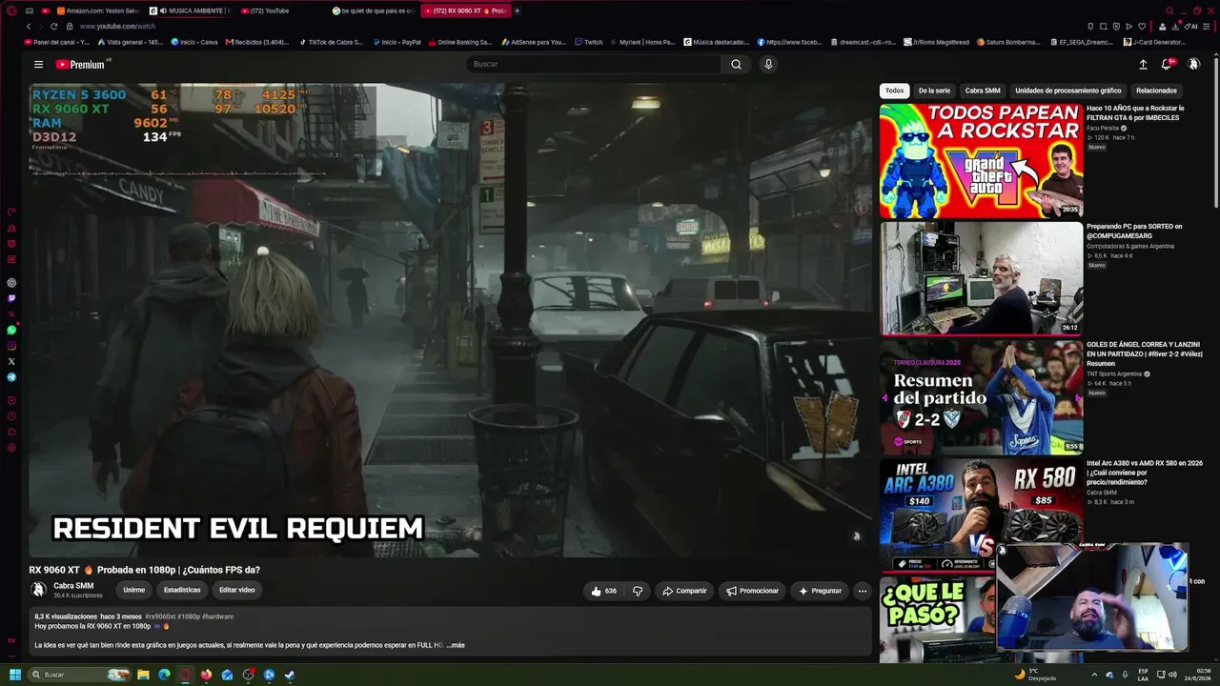
Task: Open the Telegram sidebar icon
Action: [11, 377]
